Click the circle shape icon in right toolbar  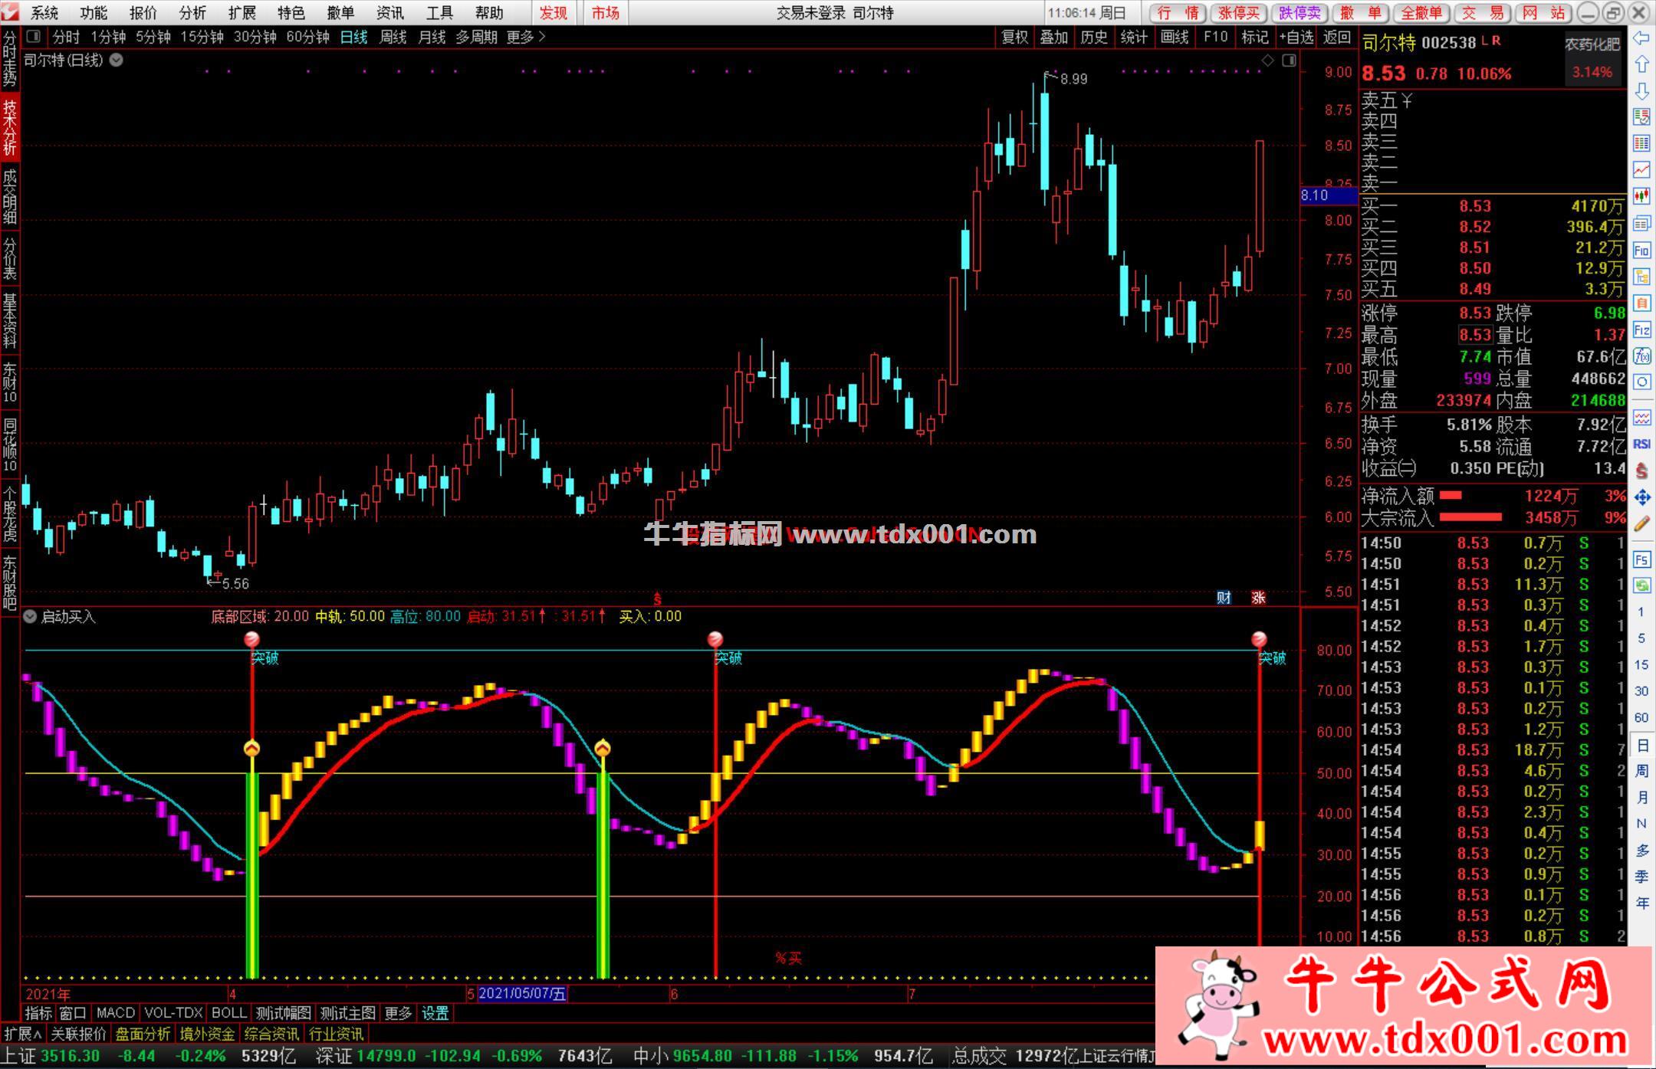pos(1641,382)
